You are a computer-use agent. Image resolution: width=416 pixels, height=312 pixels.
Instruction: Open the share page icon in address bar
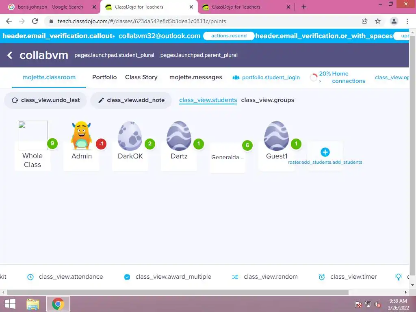coord(365,21)
